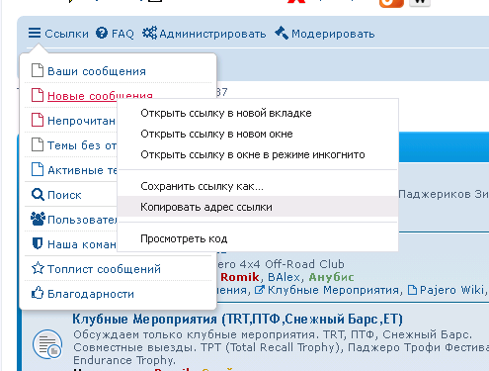Click the page icon beside Активные темы

click(38, 169)
